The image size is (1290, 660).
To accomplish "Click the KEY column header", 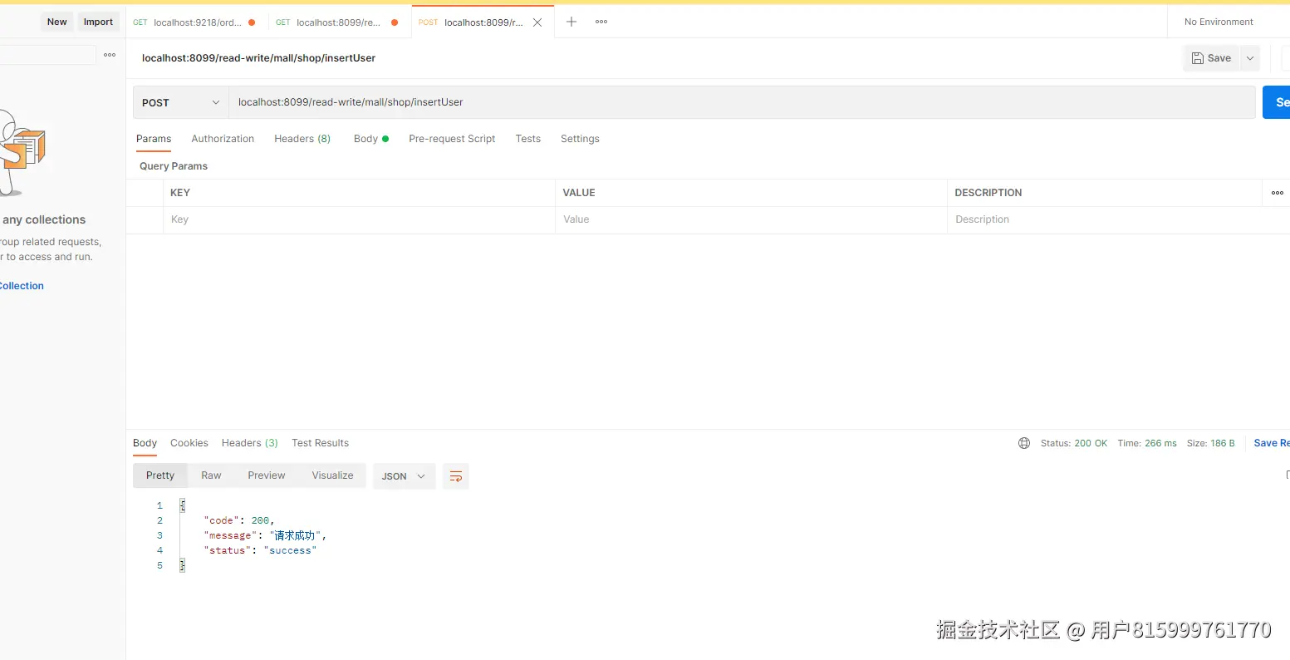I will coord(180,193).
